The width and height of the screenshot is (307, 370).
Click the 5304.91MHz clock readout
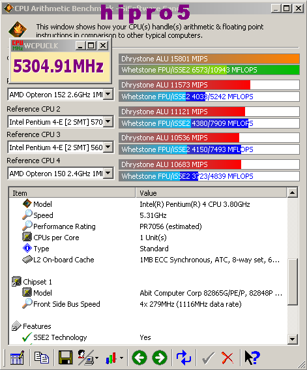(59, 66)
